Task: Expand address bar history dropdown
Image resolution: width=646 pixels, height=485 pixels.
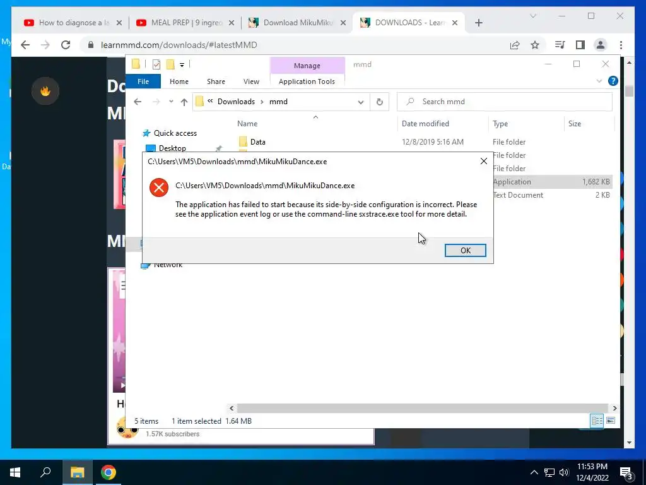Action: [x=360, y=102]
